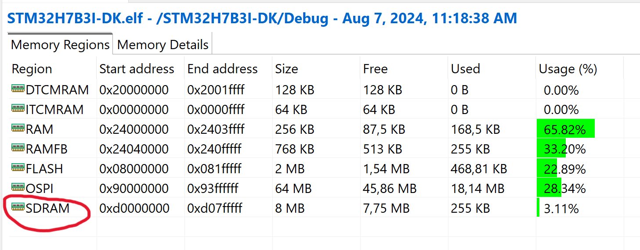Click the Free column header
The width and height of the screenshot is (640, 250).
pyautogui.click(x=375, y=69)
